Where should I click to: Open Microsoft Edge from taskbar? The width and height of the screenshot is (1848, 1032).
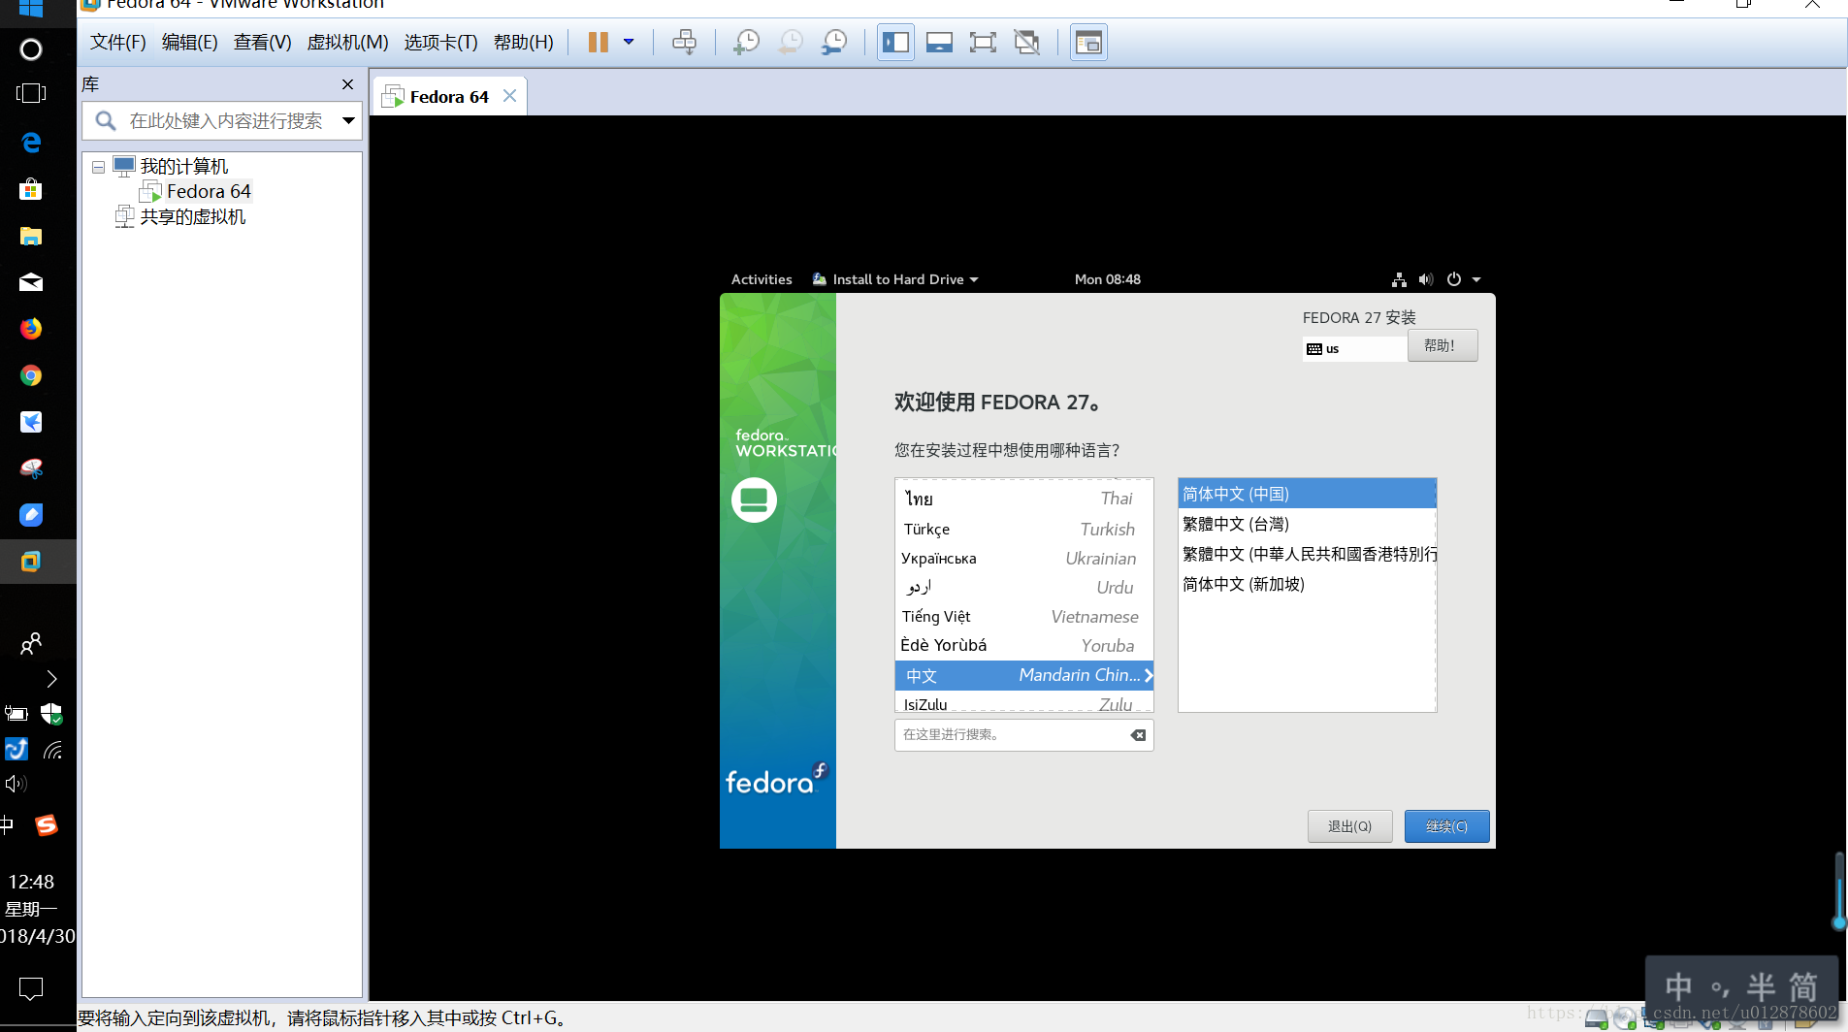point(31,143)
